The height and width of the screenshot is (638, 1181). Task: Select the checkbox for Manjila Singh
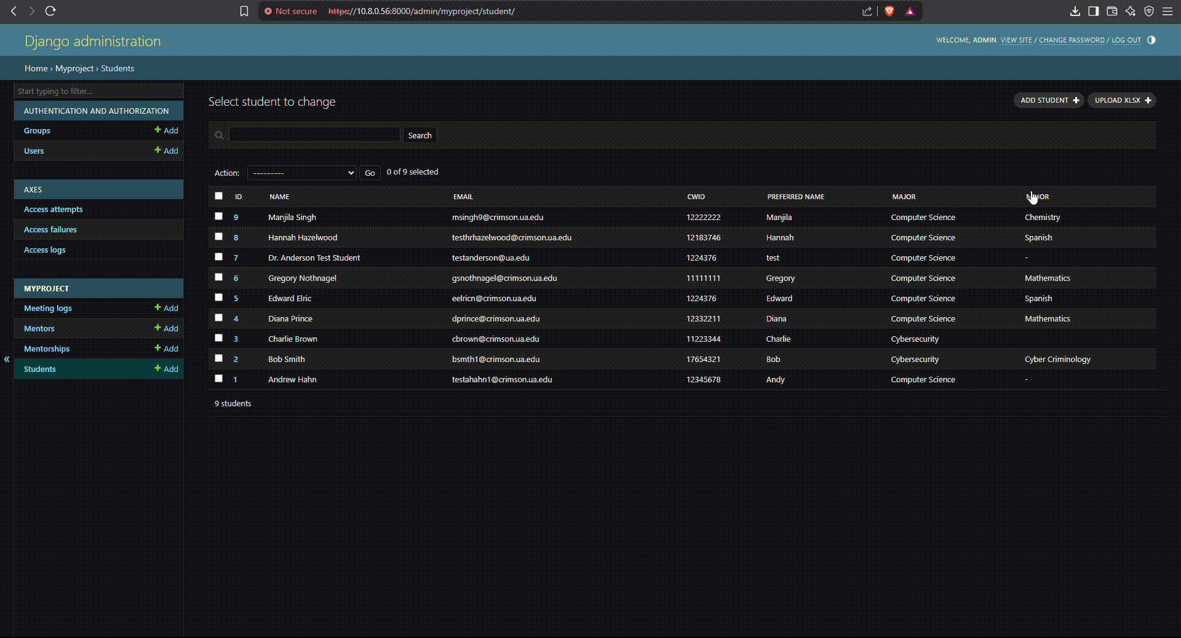(218, 216)
